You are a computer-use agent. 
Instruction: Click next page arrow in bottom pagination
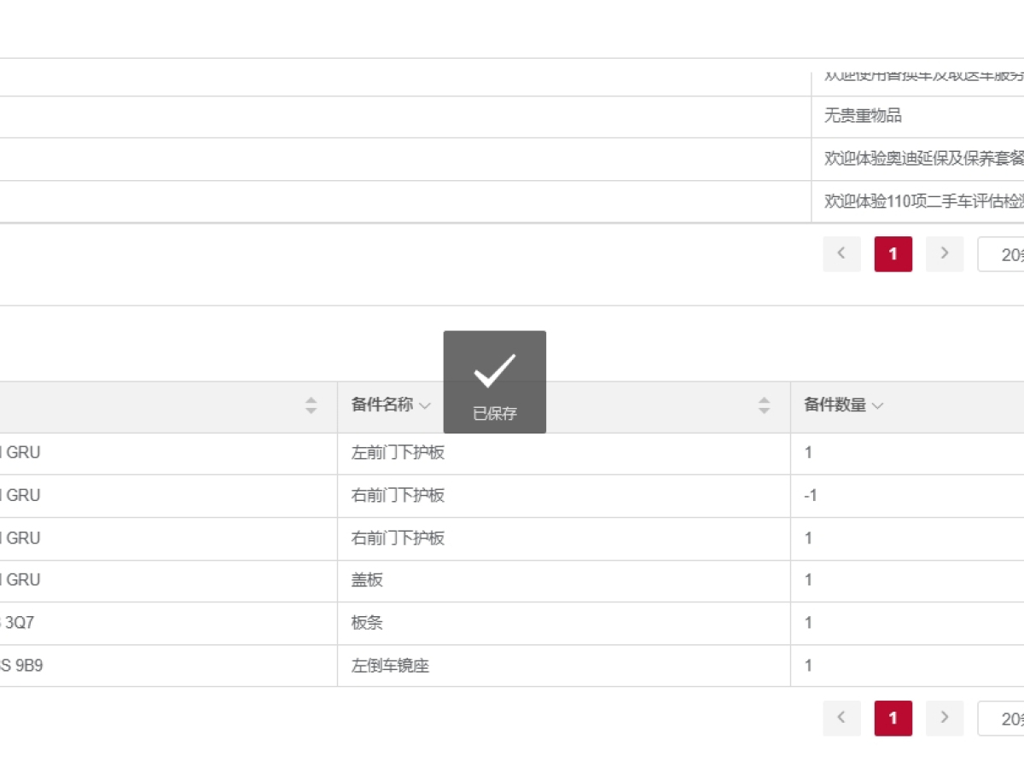944,718
